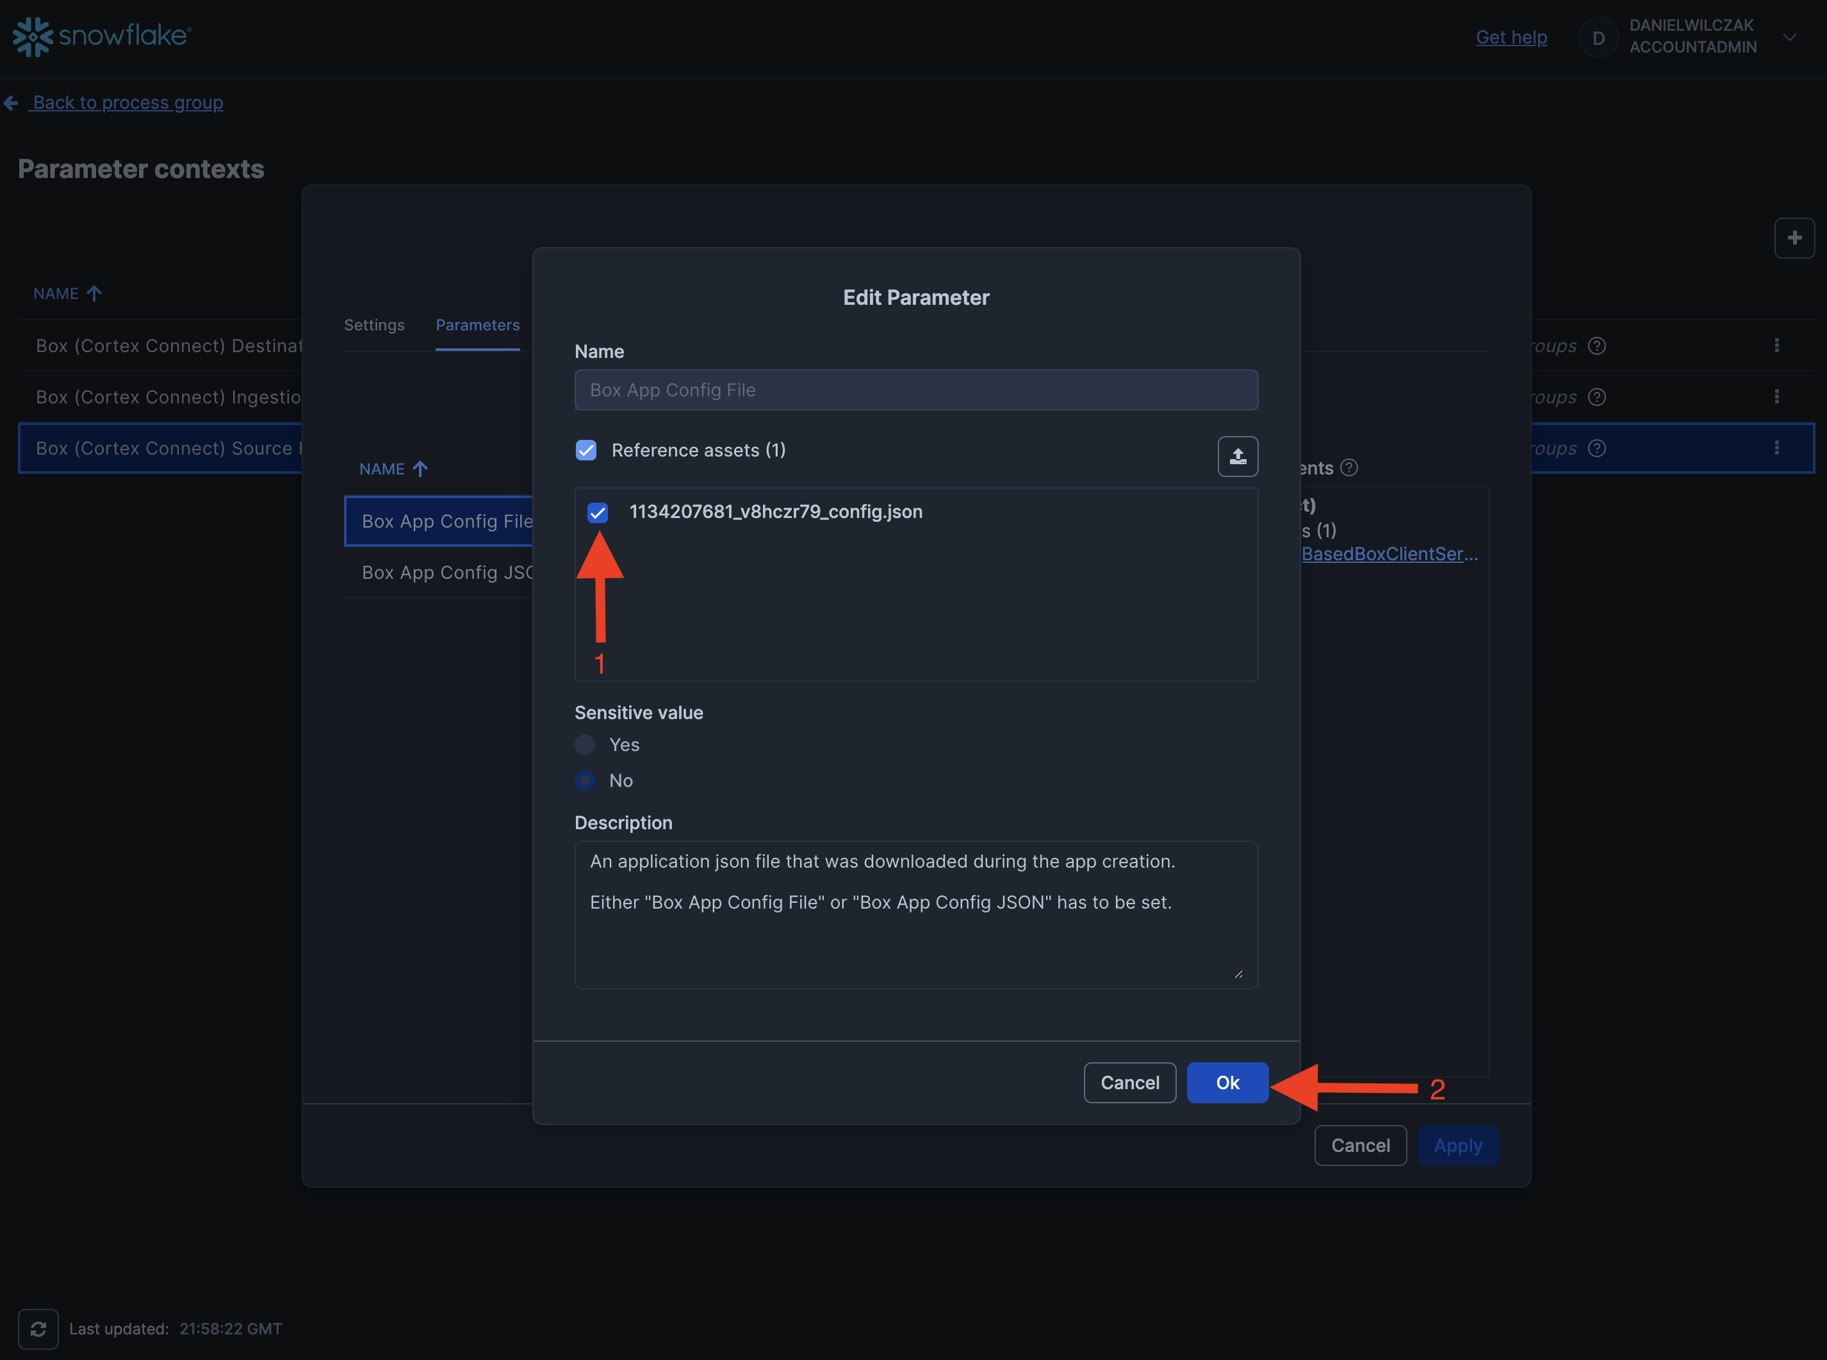Click help icon beside Ingestion row groups
Viewport: 1827px width, 1360px height.
(1596, 397)
